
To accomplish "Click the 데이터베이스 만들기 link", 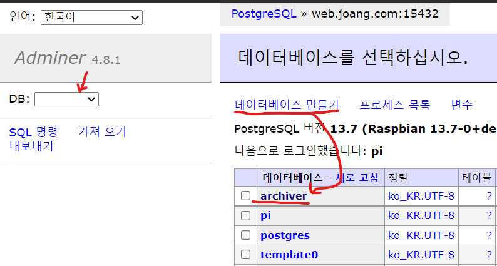I will 287,105.
